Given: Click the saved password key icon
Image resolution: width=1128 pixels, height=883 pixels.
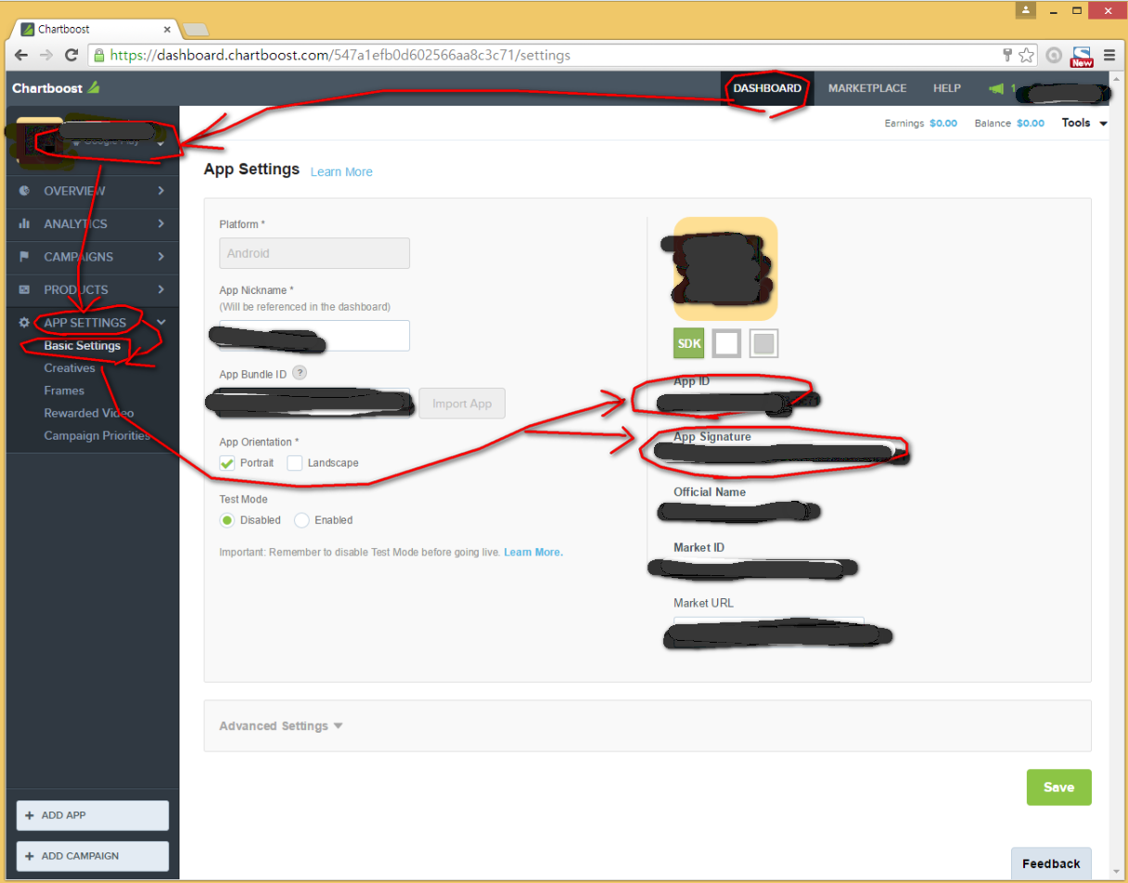Looking at the screenshot, I should (1007, 55).
